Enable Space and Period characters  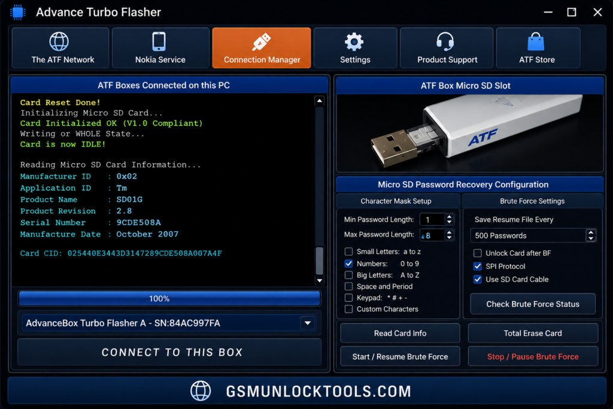349,286
